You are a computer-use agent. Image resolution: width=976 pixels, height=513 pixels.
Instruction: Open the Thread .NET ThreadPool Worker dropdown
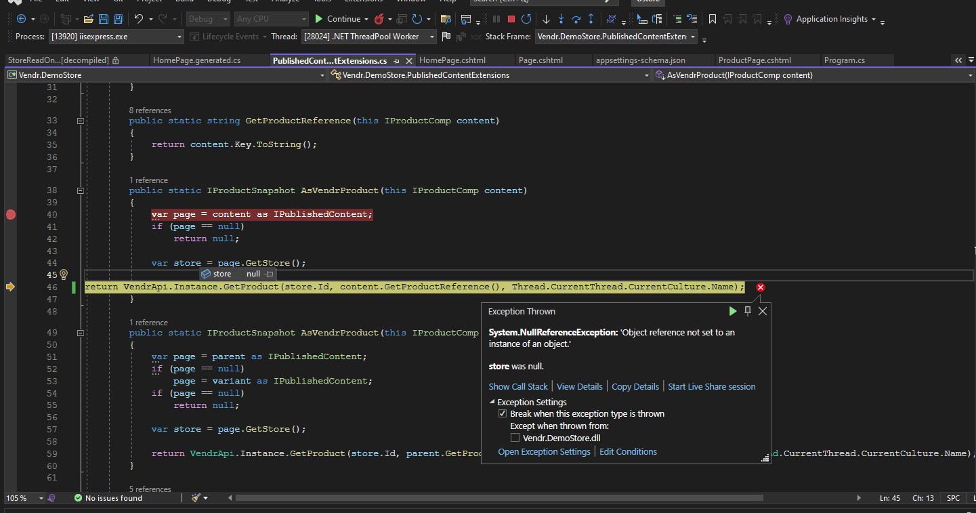431,37
